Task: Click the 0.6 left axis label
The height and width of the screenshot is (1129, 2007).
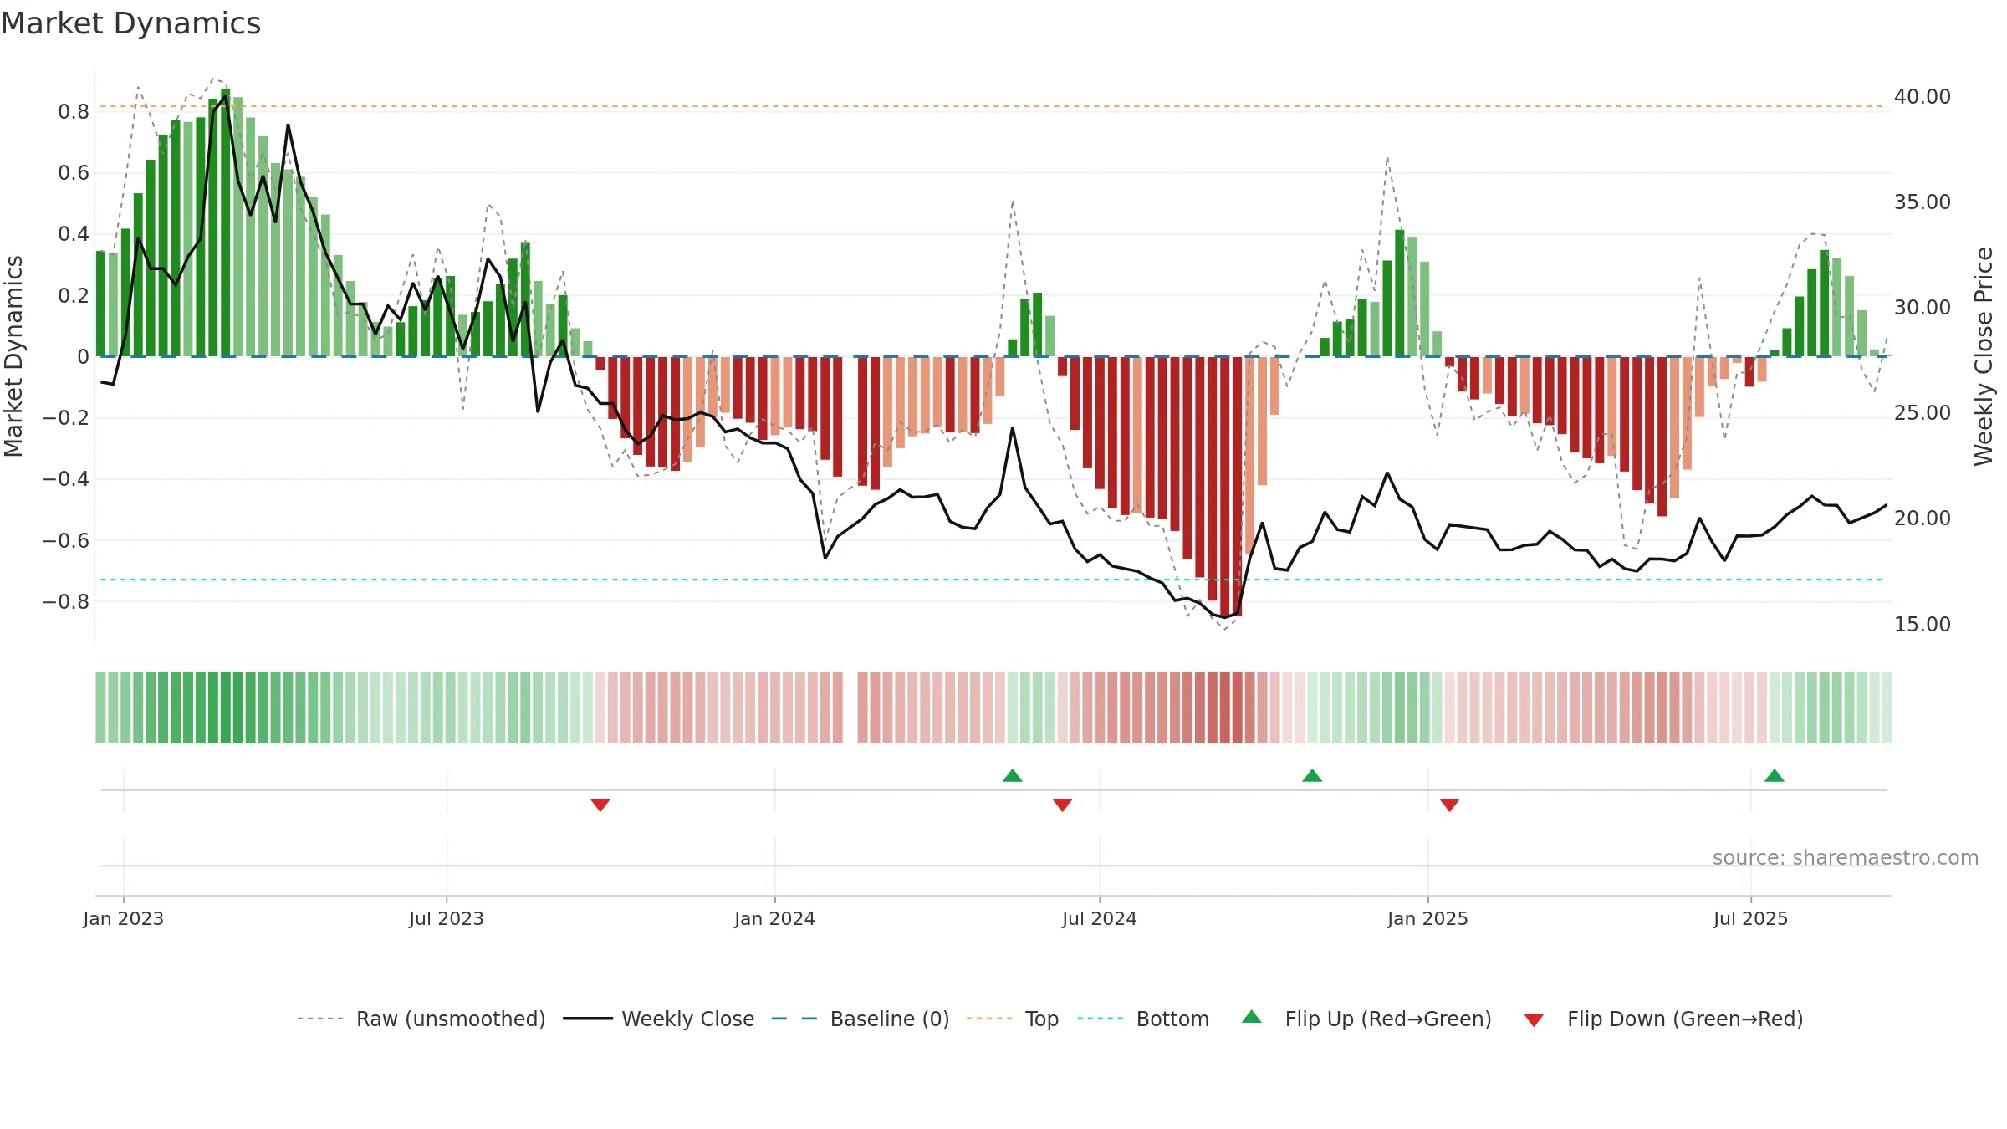Action: pos(74,173)
